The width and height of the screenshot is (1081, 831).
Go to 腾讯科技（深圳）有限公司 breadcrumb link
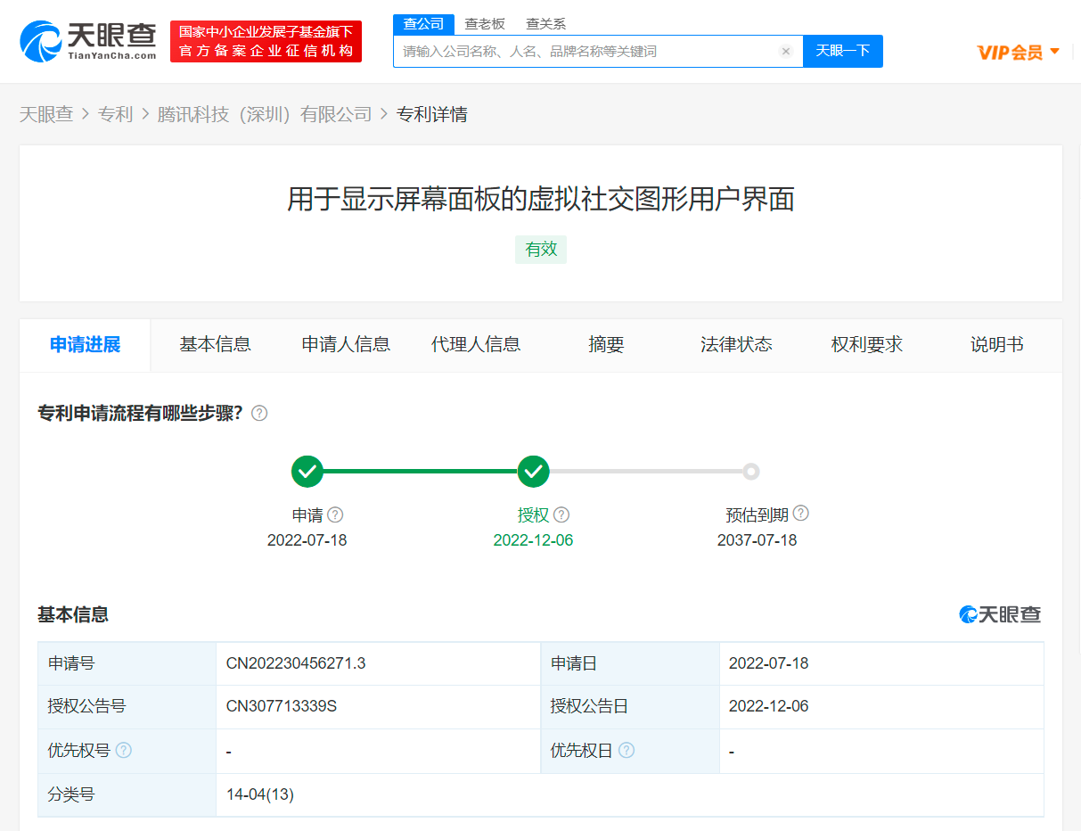point(265,114)
